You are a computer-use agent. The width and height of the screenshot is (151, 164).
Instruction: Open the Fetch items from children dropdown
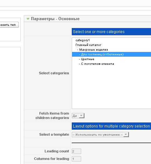click(78, 116)
